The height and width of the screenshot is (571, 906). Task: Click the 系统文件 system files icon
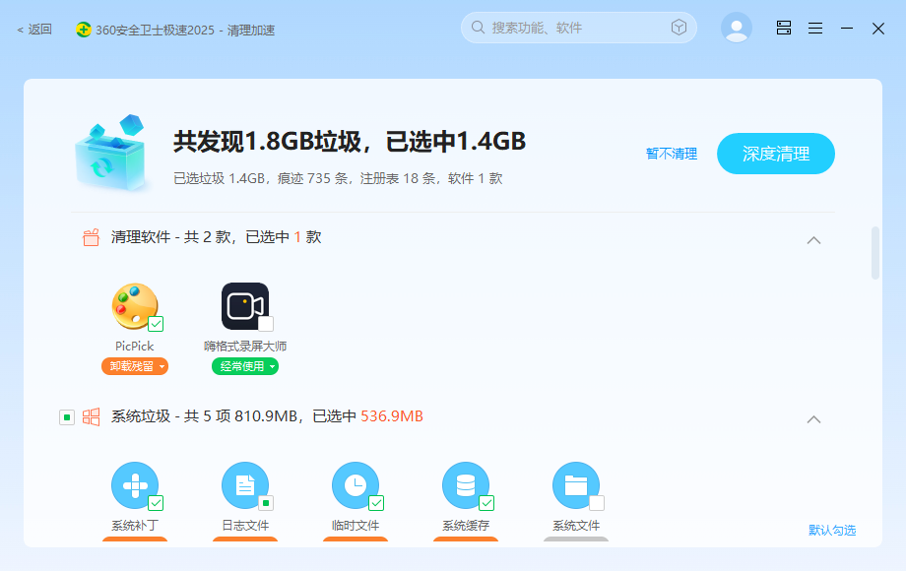pyautogui.click(x=576, y=484)
